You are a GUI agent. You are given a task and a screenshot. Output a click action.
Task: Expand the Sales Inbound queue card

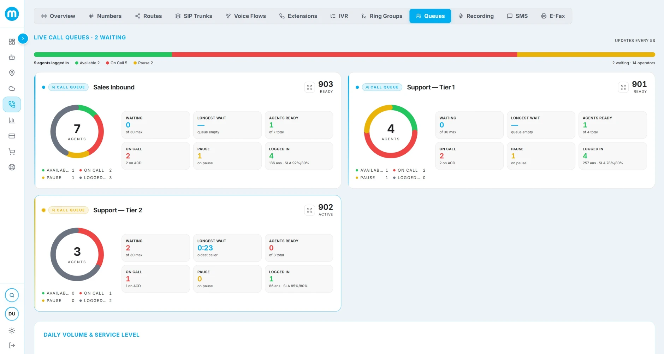[x=309, y=87]
